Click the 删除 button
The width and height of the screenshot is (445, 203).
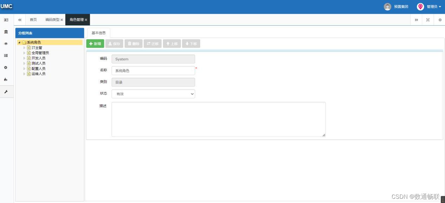[x=133, y=44]
